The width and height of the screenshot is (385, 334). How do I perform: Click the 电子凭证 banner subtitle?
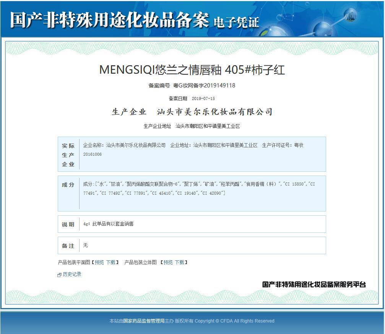click(236, 22)
